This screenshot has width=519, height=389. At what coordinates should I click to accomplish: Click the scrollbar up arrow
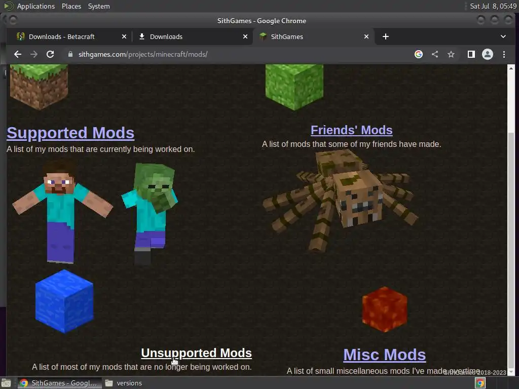pyautogui.click(x=511, y=68)
